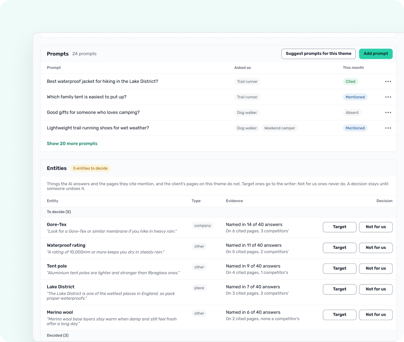Click Mentioned badge on trail shoes row
The width and height of the screenshot is (404, 342).
355,128
